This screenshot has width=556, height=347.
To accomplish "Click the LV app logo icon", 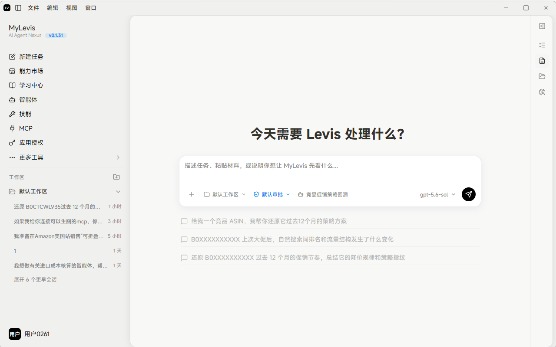I will point(7,8).
